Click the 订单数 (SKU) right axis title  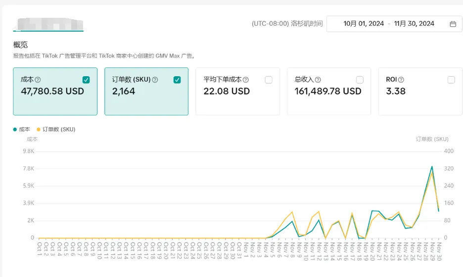432,139
